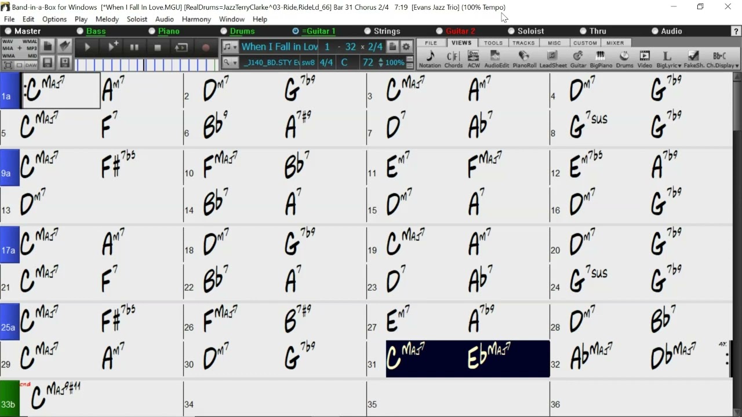Select the Audio track radio button

(x=655, y=31)
